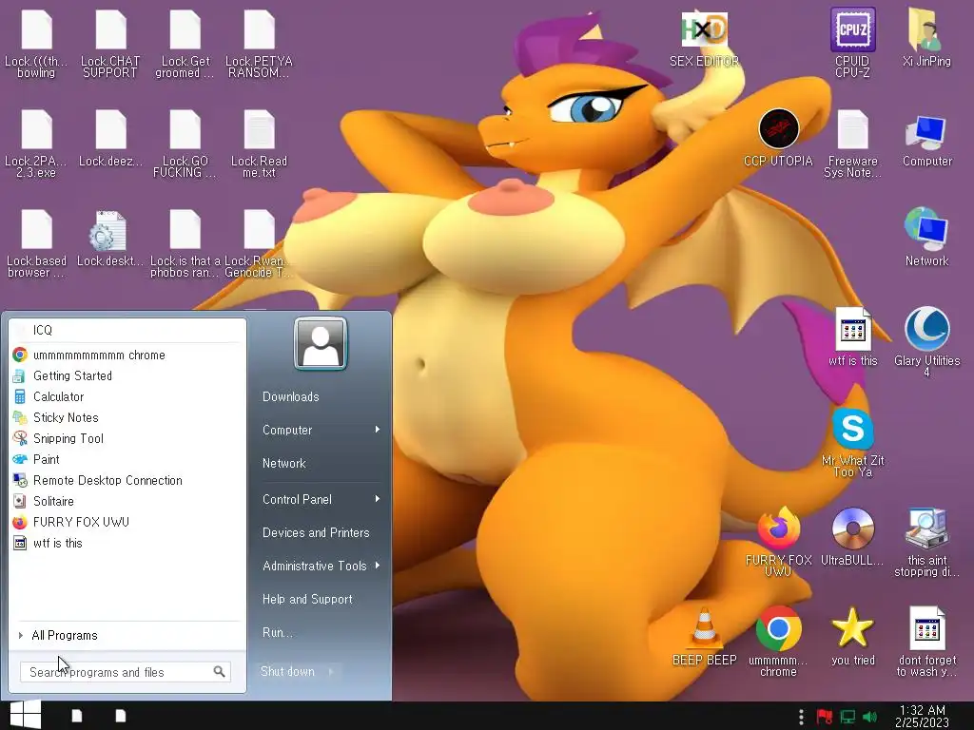Open Remote Desktop Connection from Start menu
Viewport: 974px width, 730px height.
coord(127,480)
